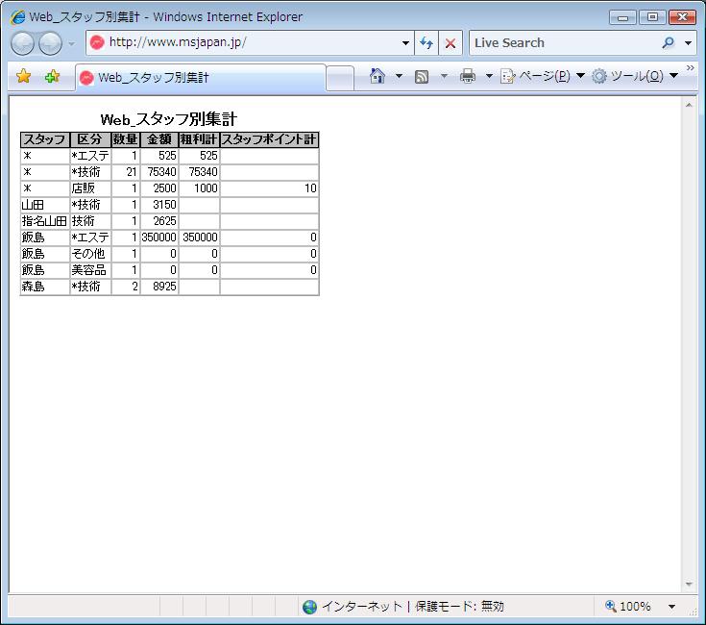Open the search provider dropdown arrow
706x625 pixels.
click(688, 43)
